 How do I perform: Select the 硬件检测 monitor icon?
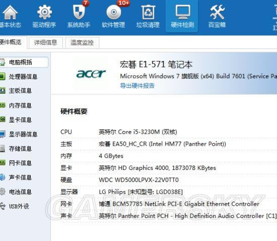tap(183, 12)
